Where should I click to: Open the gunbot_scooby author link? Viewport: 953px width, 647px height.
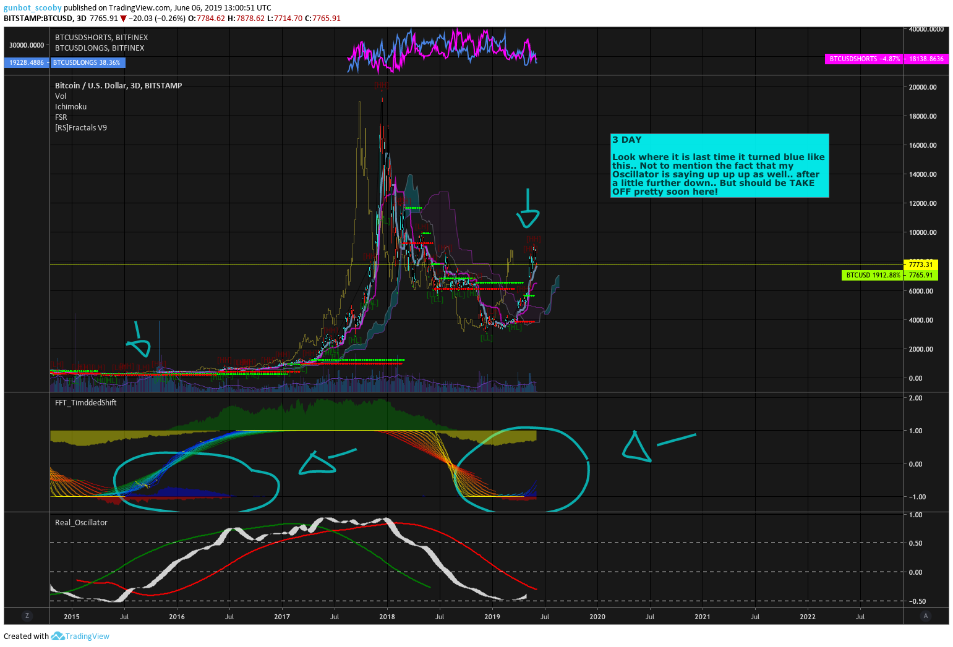tap(33, 8)
